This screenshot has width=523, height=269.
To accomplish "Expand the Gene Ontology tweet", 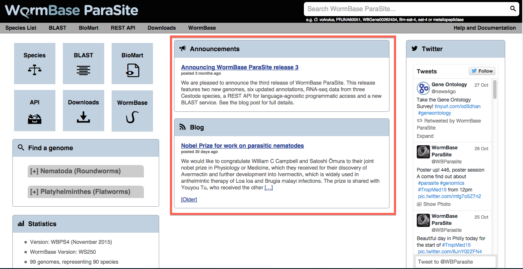I will [x=425, y=136].
